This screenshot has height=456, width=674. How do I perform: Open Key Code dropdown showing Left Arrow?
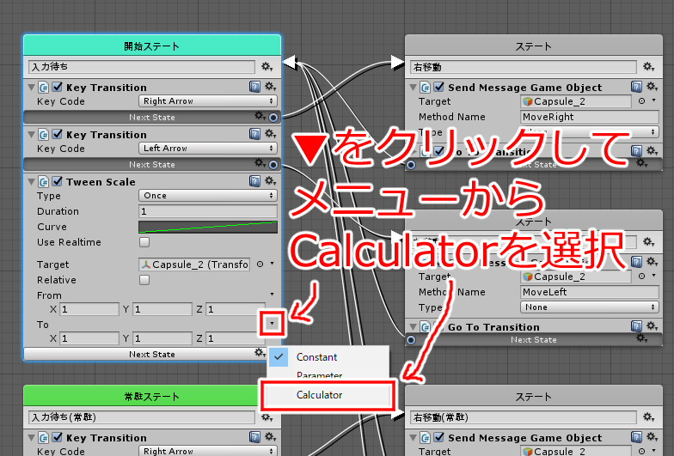click(208, 149)
